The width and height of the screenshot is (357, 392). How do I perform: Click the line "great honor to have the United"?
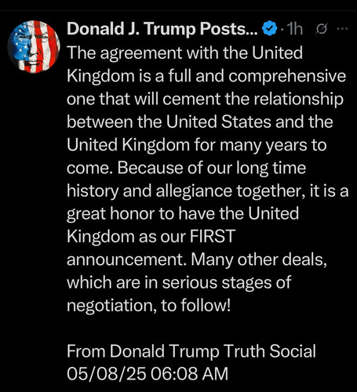[183, 214]
